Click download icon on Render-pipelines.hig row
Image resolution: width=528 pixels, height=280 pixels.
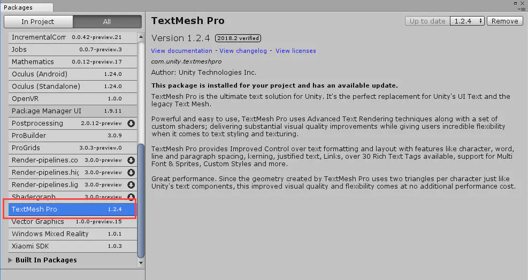point(131,173)
